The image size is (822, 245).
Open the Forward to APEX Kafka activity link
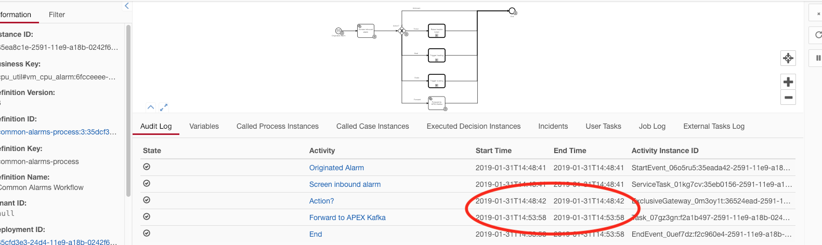[x=347, y=217]
